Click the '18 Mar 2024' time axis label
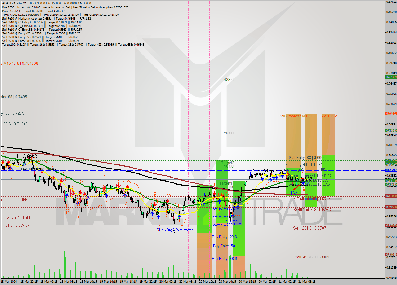This screenshot has height=285, width=397. (8, 282)
